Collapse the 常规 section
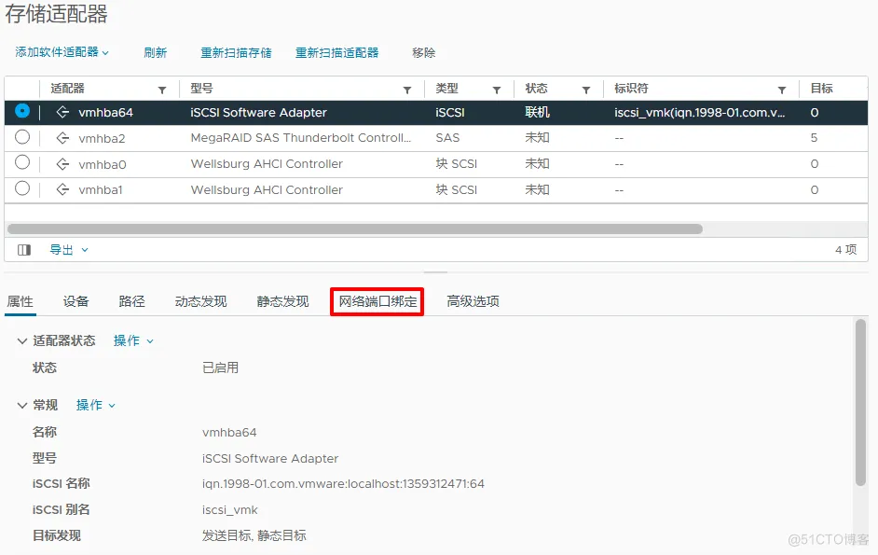This screenshot has width=878, height=555. (21, 406)
